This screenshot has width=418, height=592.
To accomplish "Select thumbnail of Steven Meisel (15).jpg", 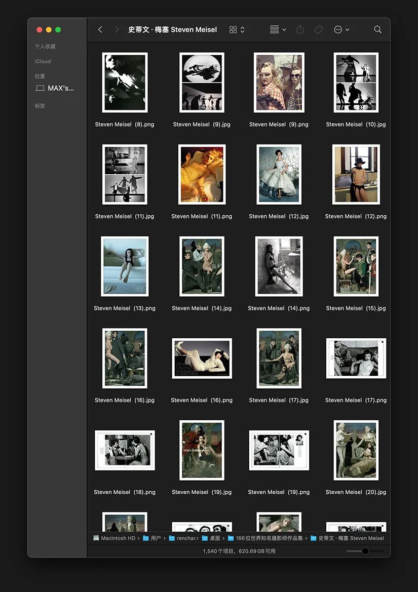I will point(356,266).
